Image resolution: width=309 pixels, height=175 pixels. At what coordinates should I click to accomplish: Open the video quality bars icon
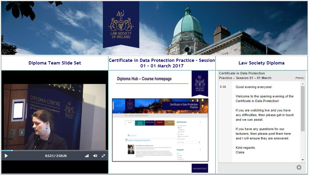(x=87, y=156)
